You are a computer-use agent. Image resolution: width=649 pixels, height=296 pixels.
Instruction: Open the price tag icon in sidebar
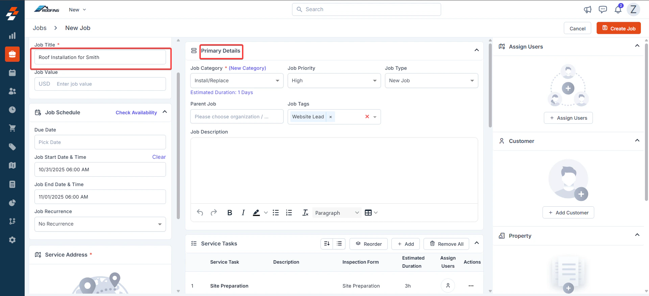tap(12, 147)
